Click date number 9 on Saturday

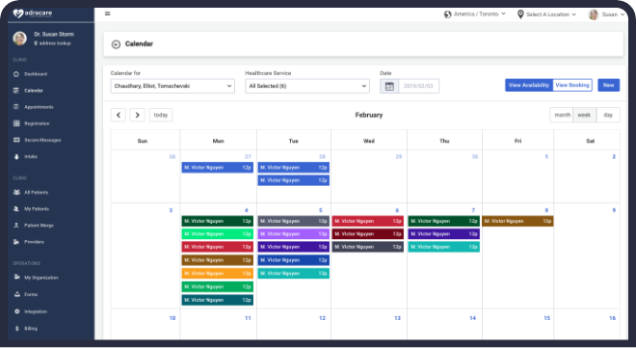(614, 210)
